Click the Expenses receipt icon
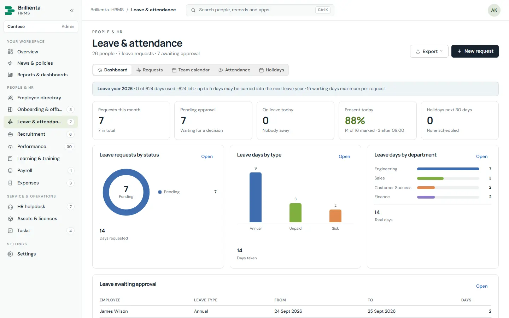This screenshot has width=509, height=318. coord(10,183)
